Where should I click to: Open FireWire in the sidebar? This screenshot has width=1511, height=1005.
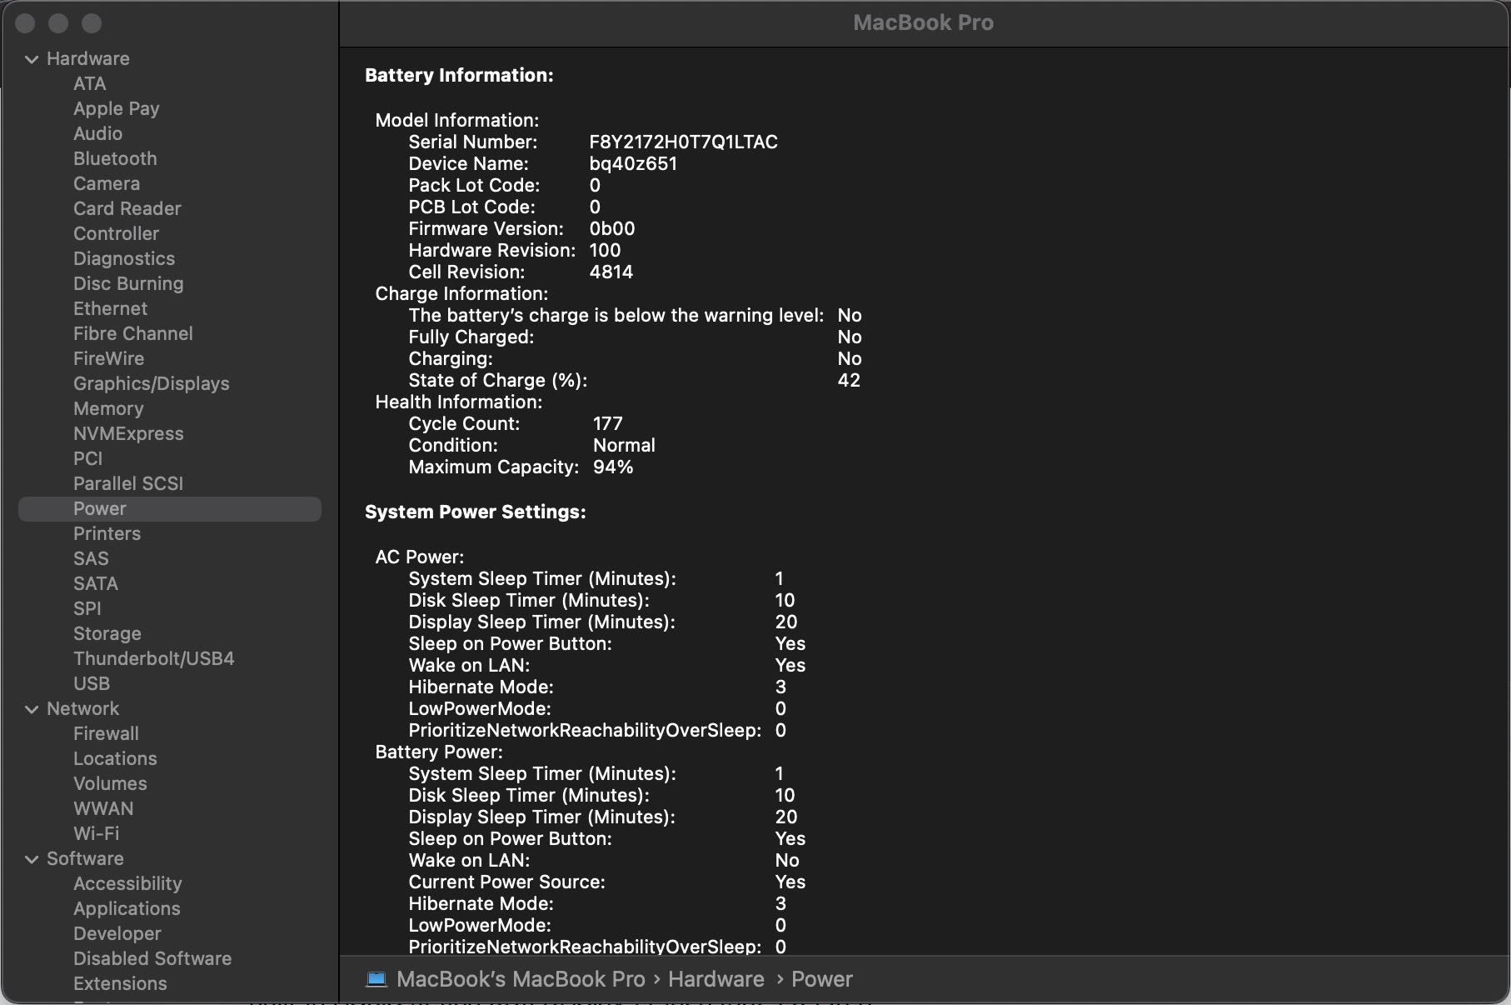pos(108,359)
